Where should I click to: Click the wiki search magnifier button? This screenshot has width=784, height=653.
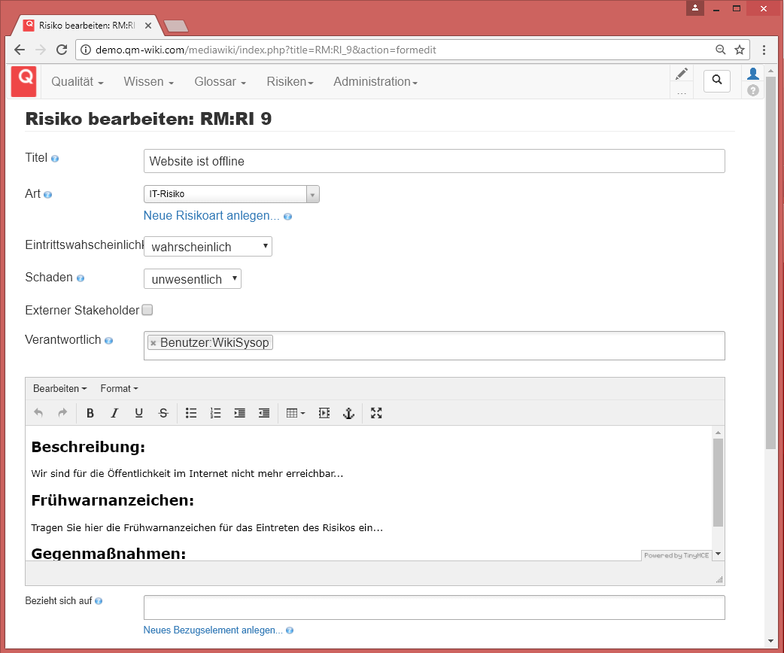716,80
